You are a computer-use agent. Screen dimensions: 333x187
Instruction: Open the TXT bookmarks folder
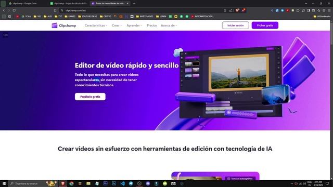click(58, 16)
